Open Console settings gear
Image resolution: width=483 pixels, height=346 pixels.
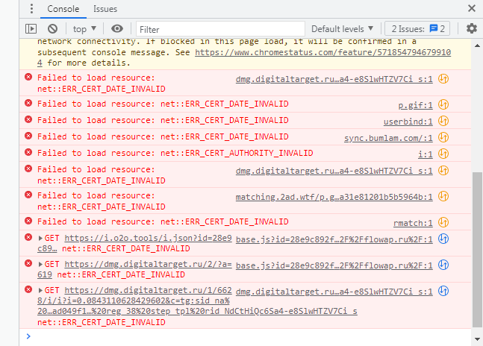pos(471,28)
